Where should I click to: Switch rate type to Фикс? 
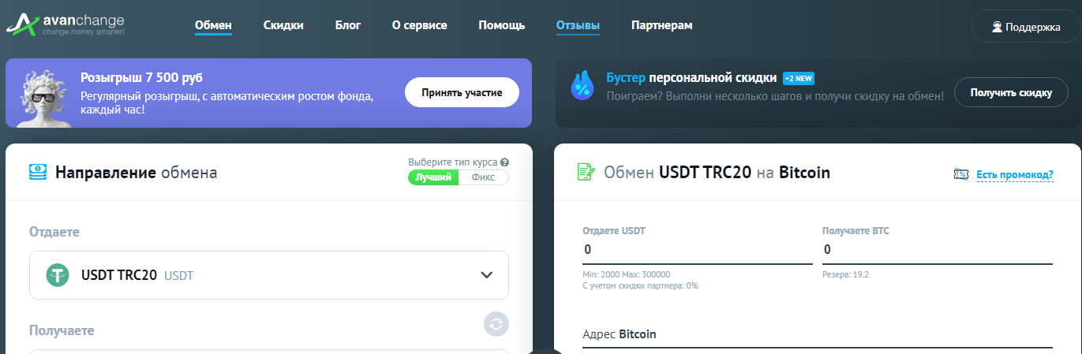[483, 177]
